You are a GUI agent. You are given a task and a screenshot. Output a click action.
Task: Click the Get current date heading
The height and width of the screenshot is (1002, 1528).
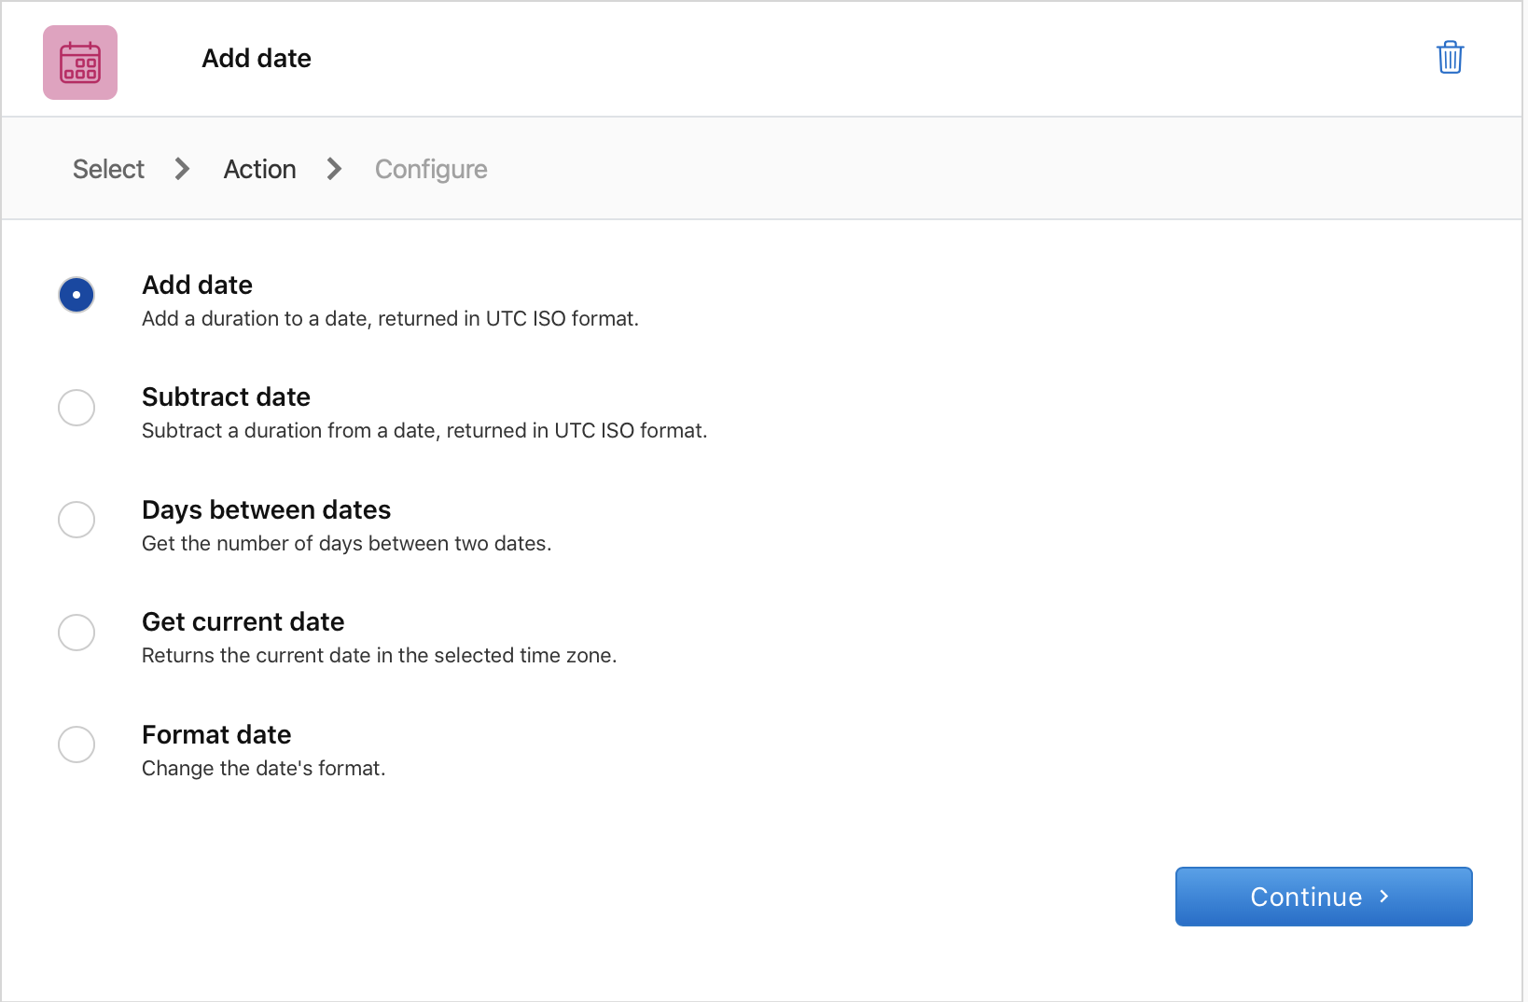tap(243, 621)
